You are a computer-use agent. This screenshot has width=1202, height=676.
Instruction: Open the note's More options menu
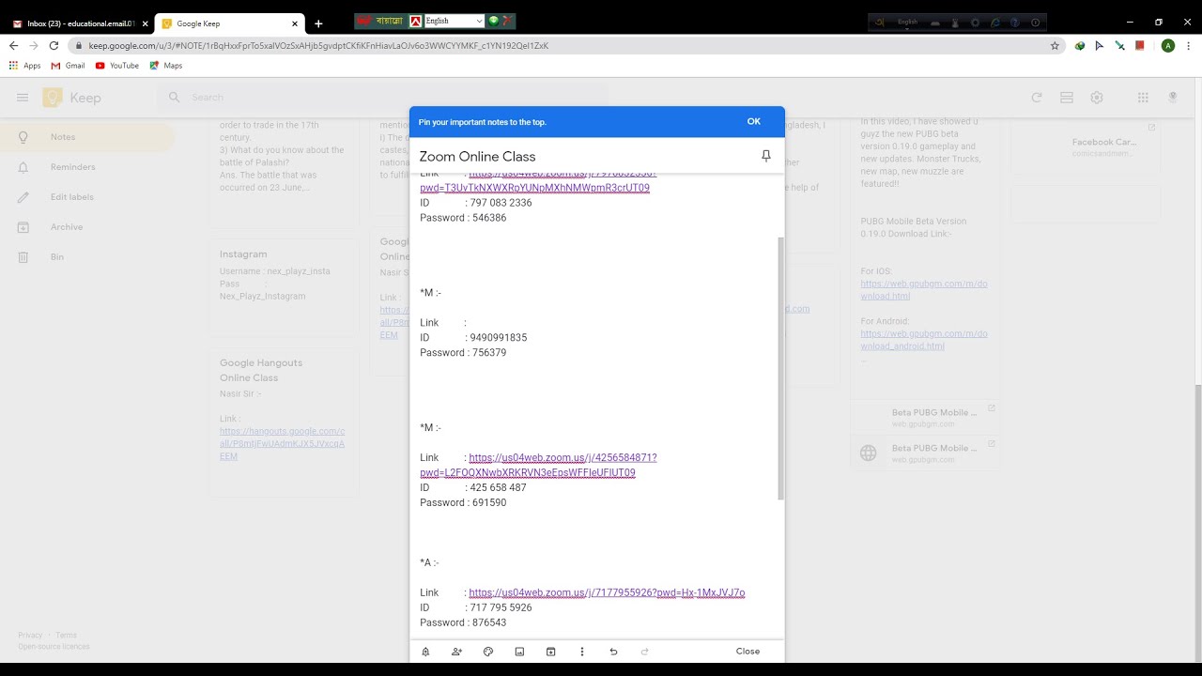[x=582, y=652]
